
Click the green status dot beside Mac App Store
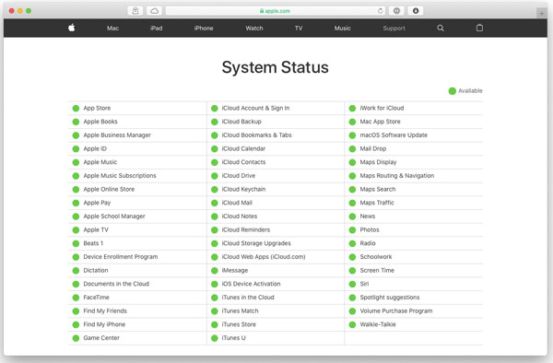coord(352,122)
